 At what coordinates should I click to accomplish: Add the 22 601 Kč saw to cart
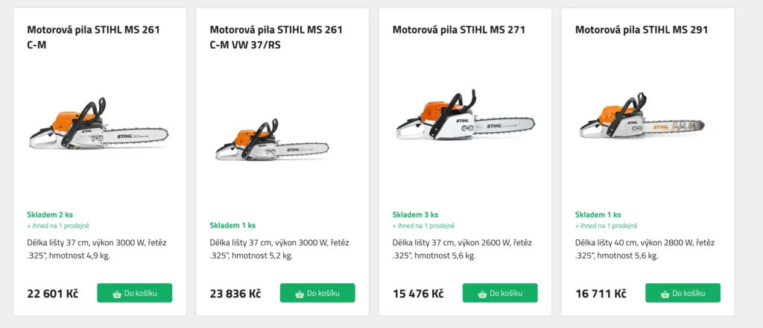click(x=135, y=293)
